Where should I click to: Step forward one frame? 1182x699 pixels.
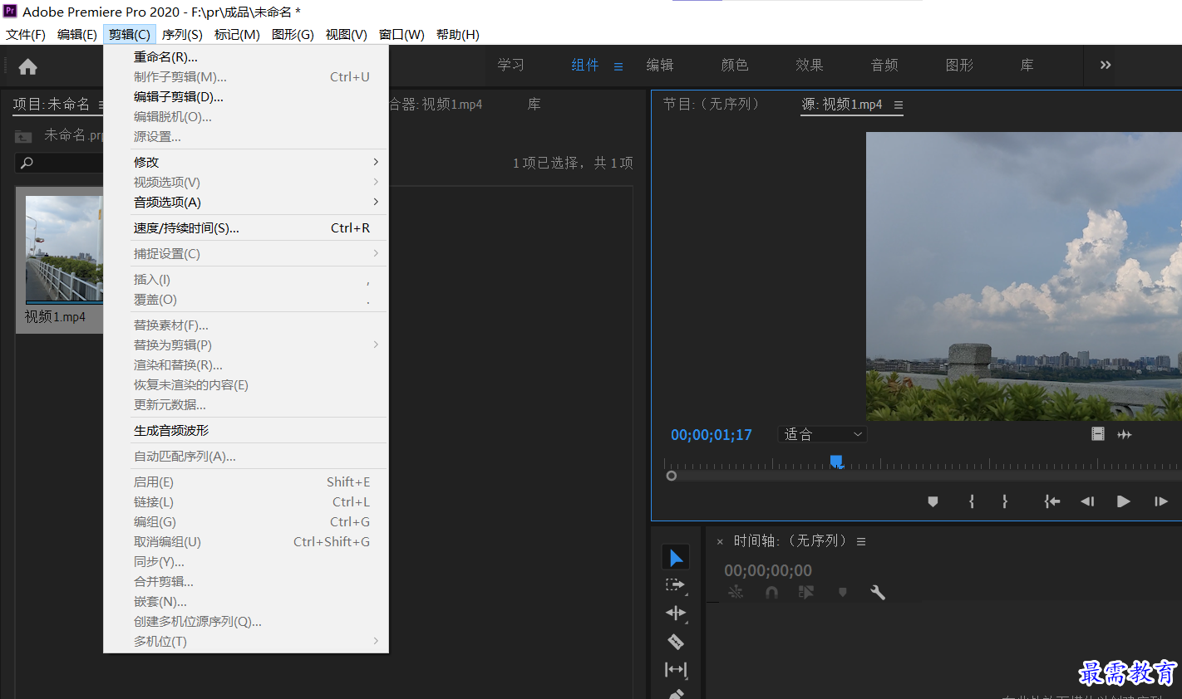(x=1161, y=501)
